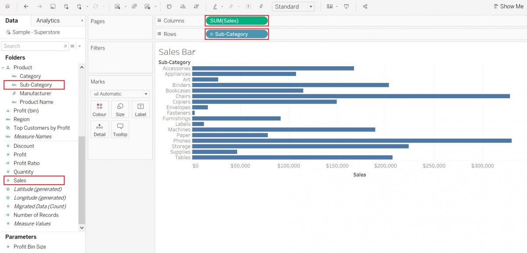The height and width of the screenshot is (253, 527).
Task: Click the Pause Auto Updates icon
Action: tap(79, 7)
